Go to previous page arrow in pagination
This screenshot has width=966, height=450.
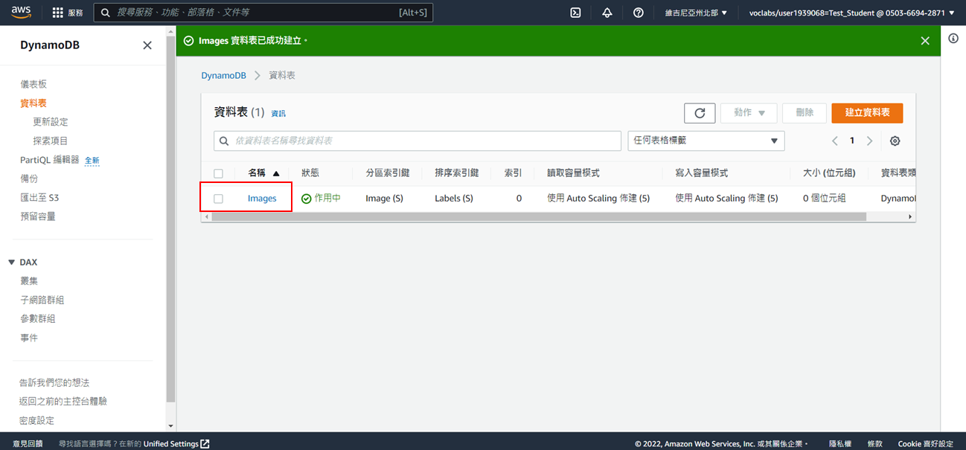(835, 141)
